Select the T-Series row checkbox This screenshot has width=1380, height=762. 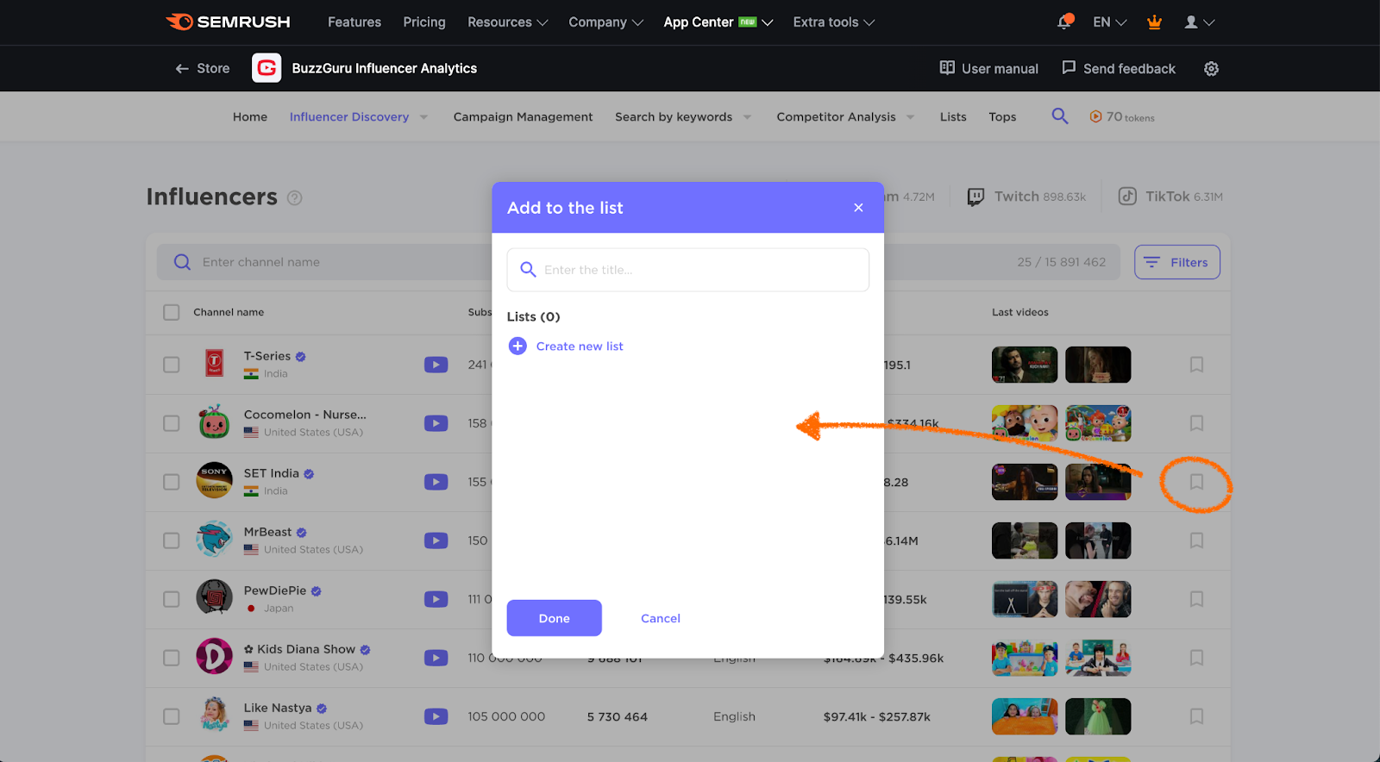[x=172, y=365]
